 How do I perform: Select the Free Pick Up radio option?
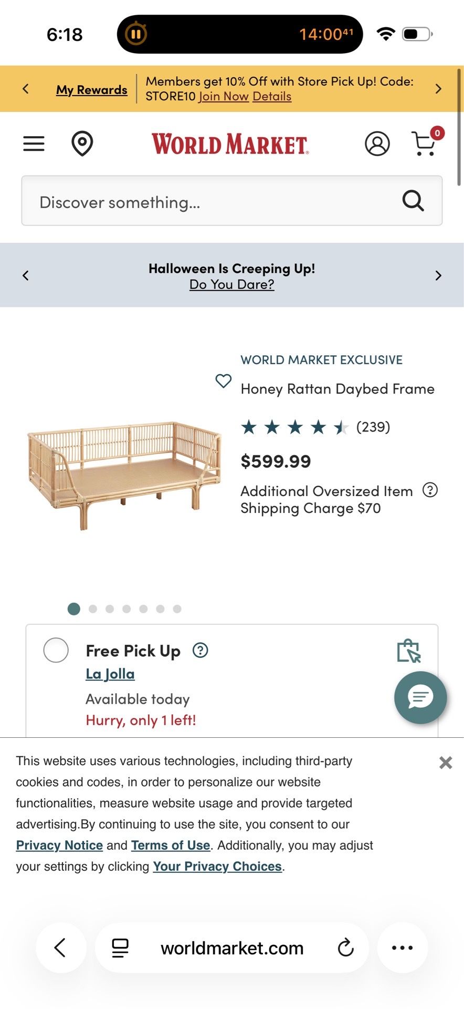coord(56,650)
